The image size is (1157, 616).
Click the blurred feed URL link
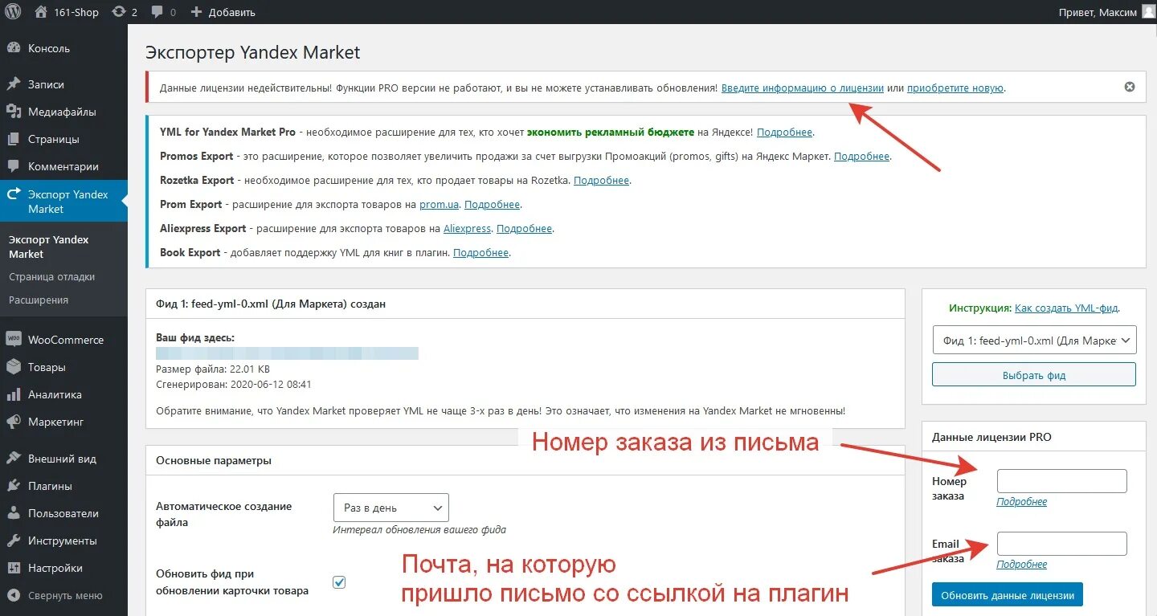click(287, 353)
